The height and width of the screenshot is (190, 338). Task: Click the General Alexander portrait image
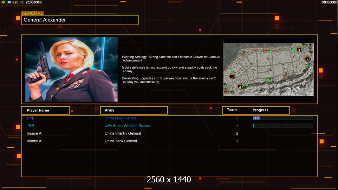click(72, 69)
